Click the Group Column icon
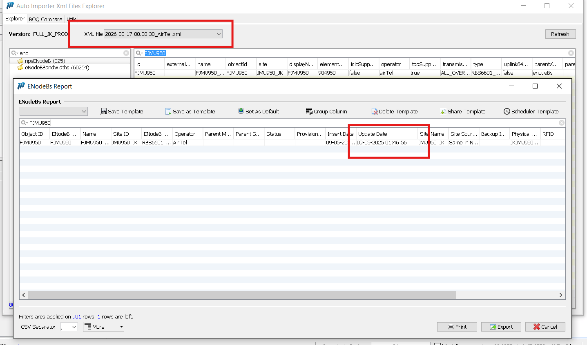 coord(309,111)
